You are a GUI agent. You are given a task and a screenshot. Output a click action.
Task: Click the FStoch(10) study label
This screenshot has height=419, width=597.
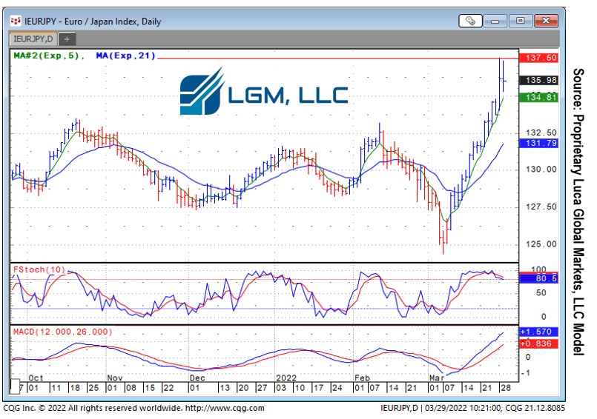[39, 269]
